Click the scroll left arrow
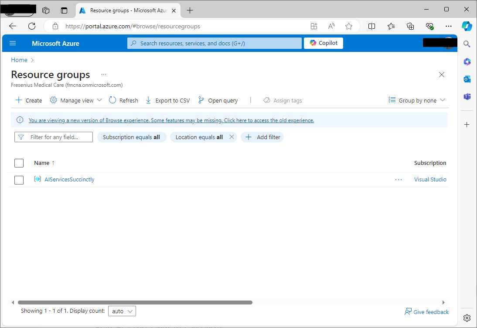This screenshot has width=477, height=328. (x=13, y=302)
